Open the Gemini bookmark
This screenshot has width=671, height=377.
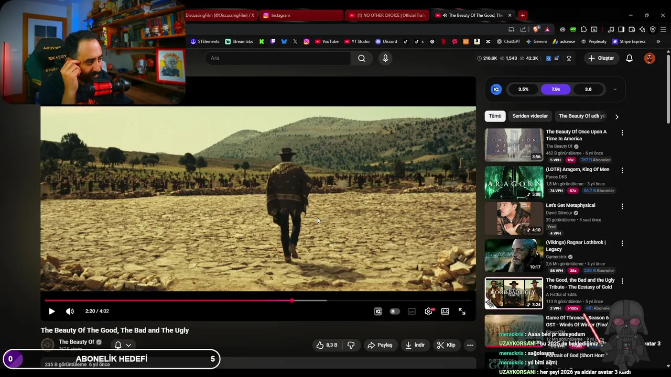[x=536, y=41]
